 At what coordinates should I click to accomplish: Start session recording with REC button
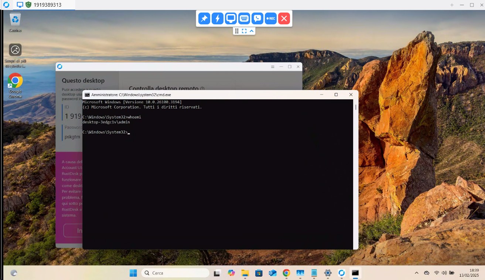tap(270, 18)
